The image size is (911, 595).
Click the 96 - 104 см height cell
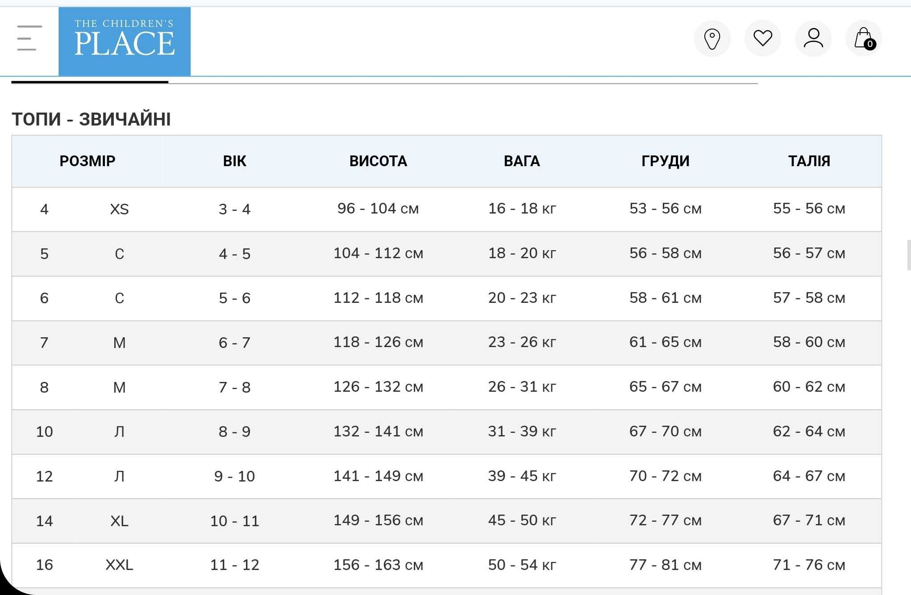coord(378,208)
